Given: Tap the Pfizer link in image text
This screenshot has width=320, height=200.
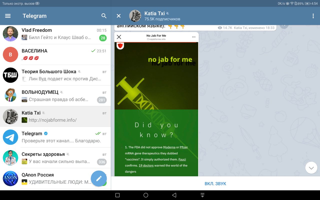Looking at the screenshot, I should coord(184,147).
